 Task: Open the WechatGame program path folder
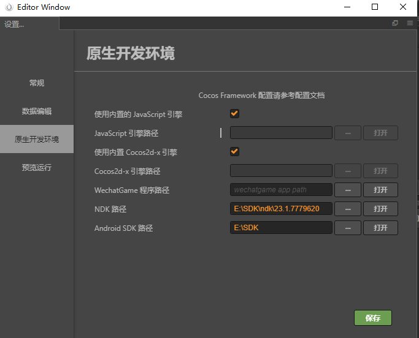pos(380,190)
